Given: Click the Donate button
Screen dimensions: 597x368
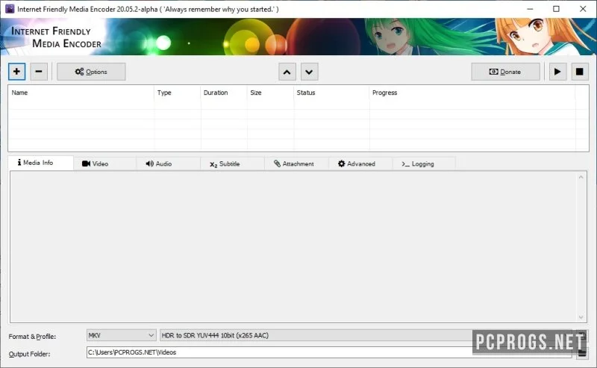Looking at the screenshot, I should pyautogui.click(x=505, y=72).
